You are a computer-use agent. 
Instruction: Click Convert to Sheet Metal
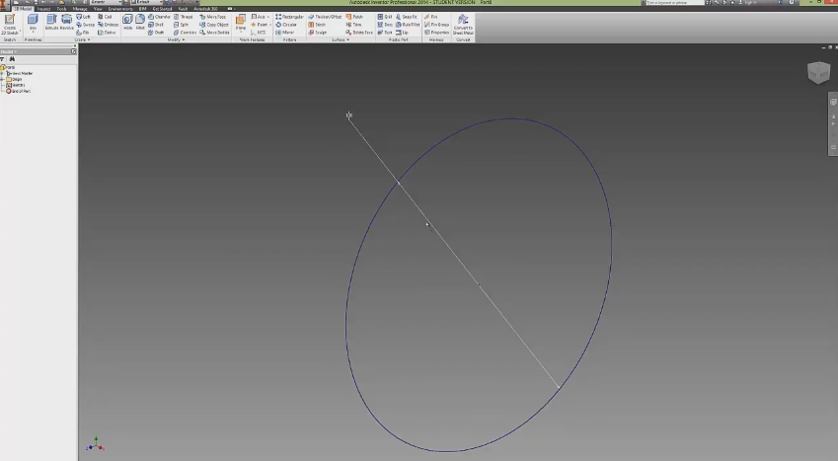463,25
